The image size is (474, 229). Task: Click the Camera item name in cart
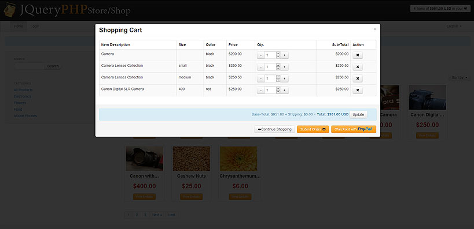(x=107, y=54)
